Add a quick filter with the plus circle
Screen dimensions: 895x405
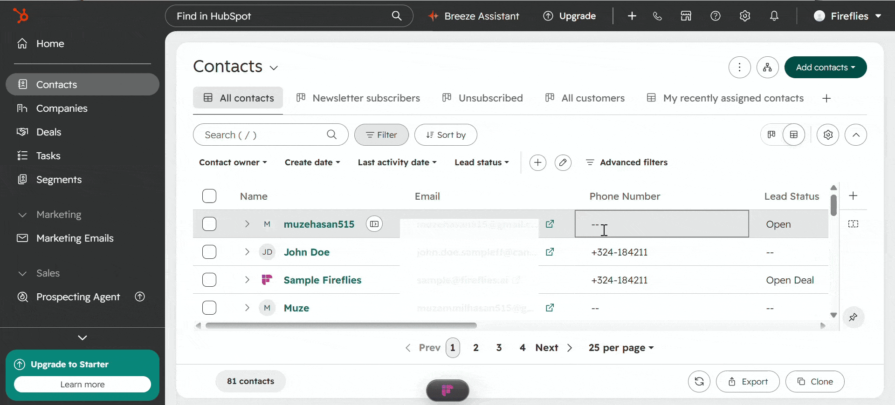[538, 162]
